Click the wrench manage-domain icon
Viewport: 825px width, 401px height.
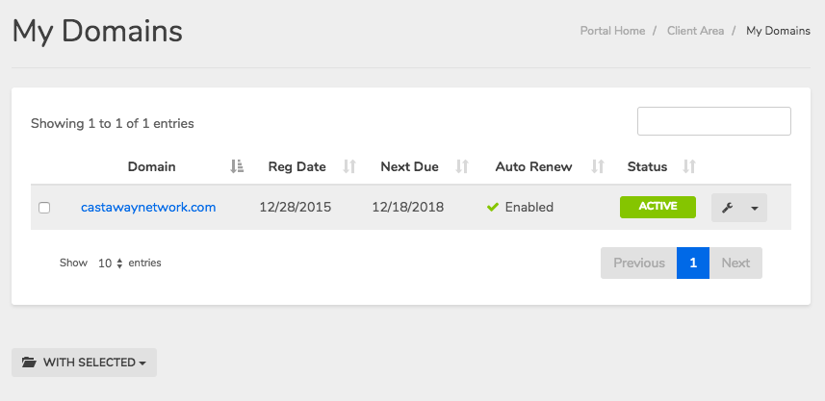727,208
